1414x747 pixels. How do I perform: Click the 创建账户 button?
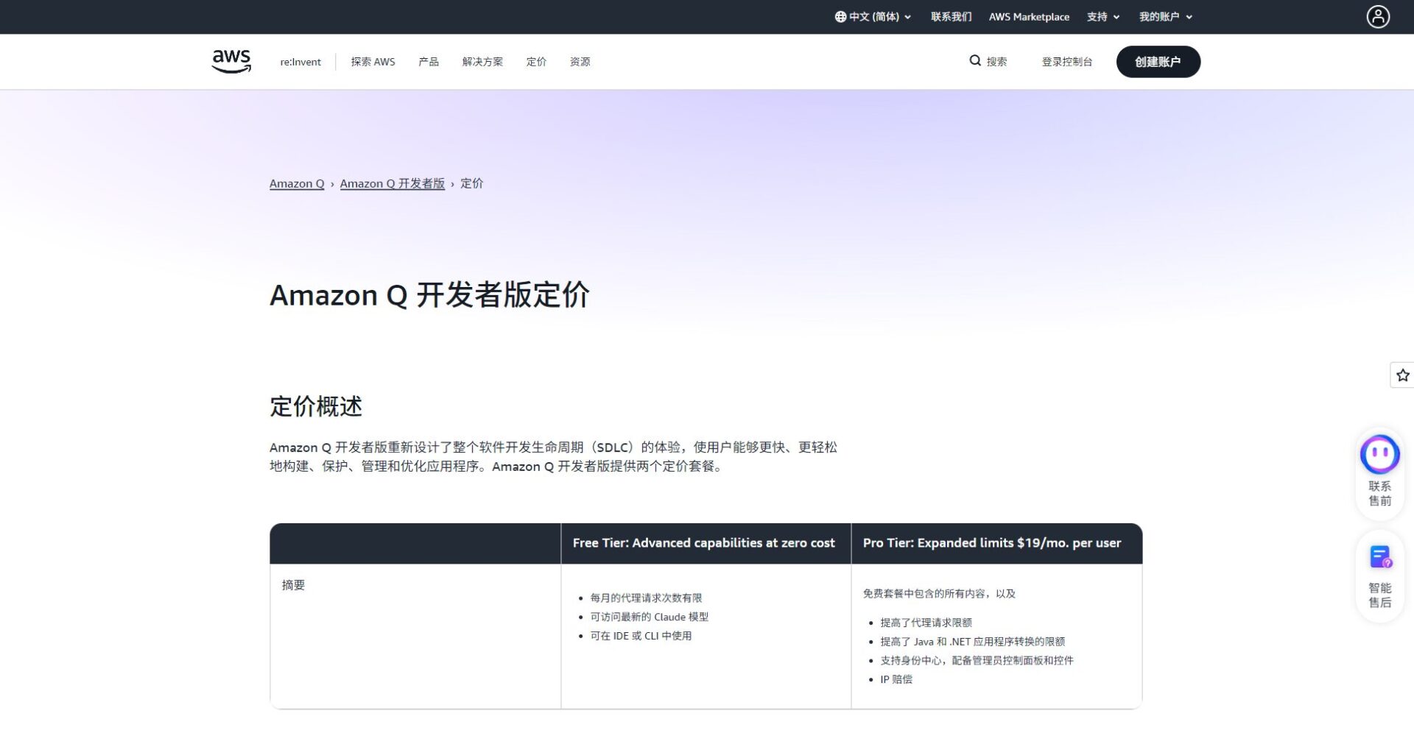[x=1158, y=62]
